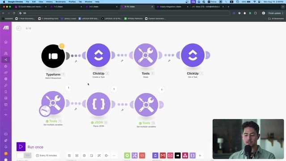This screenshot has width=286, height=161.
Task: Click filter wrench between Tools and JSON
Action: 76,109
